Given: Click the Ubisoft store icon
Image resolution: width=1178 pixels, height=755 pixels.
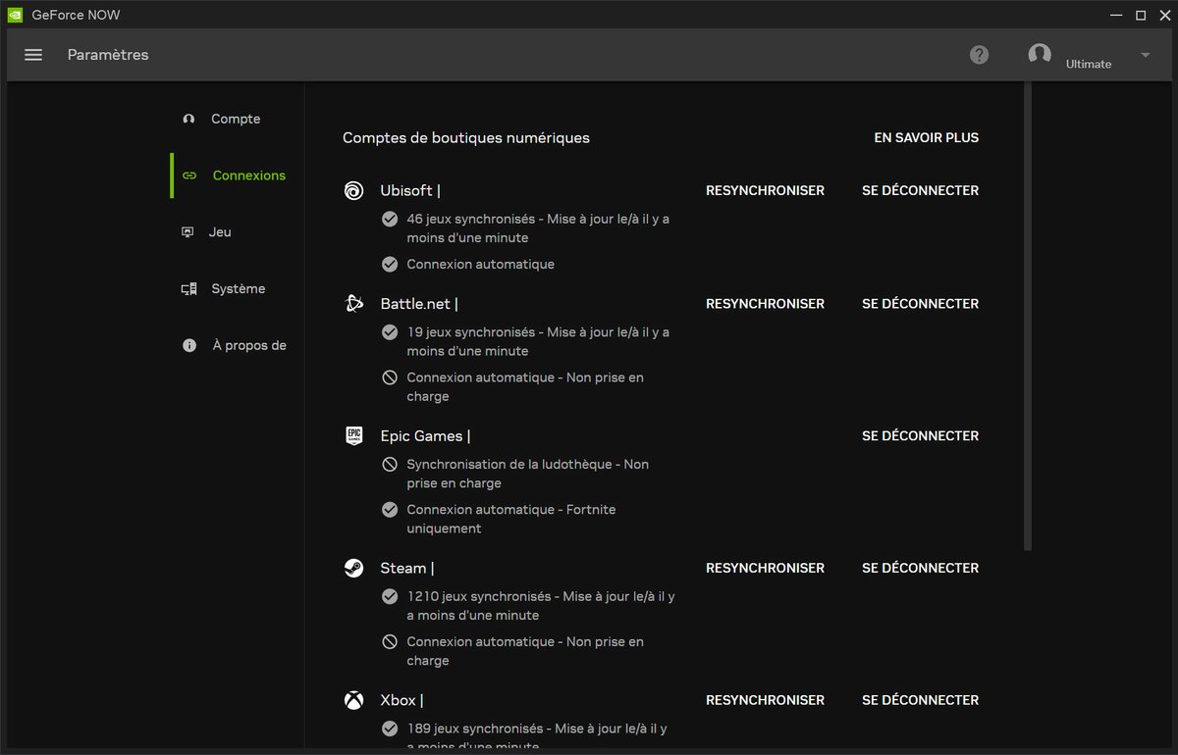Looking at the screenshot, I should (353, 190).
